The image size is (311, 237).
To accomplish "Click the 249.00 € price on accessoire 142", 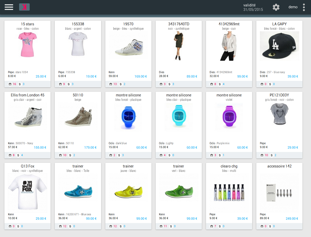I will coord(292,218).
